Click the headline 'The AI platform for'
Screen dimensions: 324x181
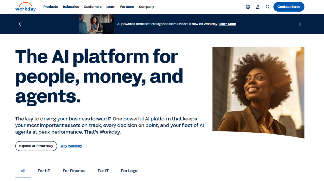pyautogui.click(x=96, y=57)
